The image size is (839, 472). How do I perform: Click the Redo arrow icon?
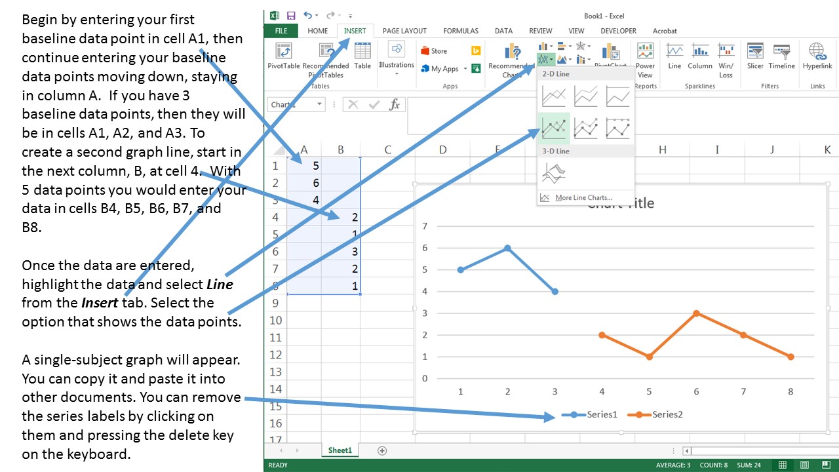tap(330, 15)
